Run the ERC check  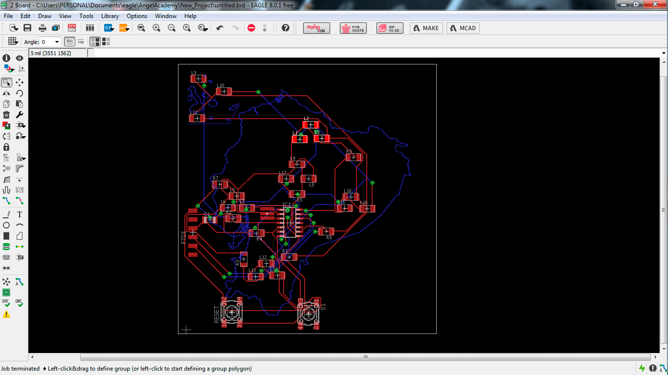[x=6, y=303]
